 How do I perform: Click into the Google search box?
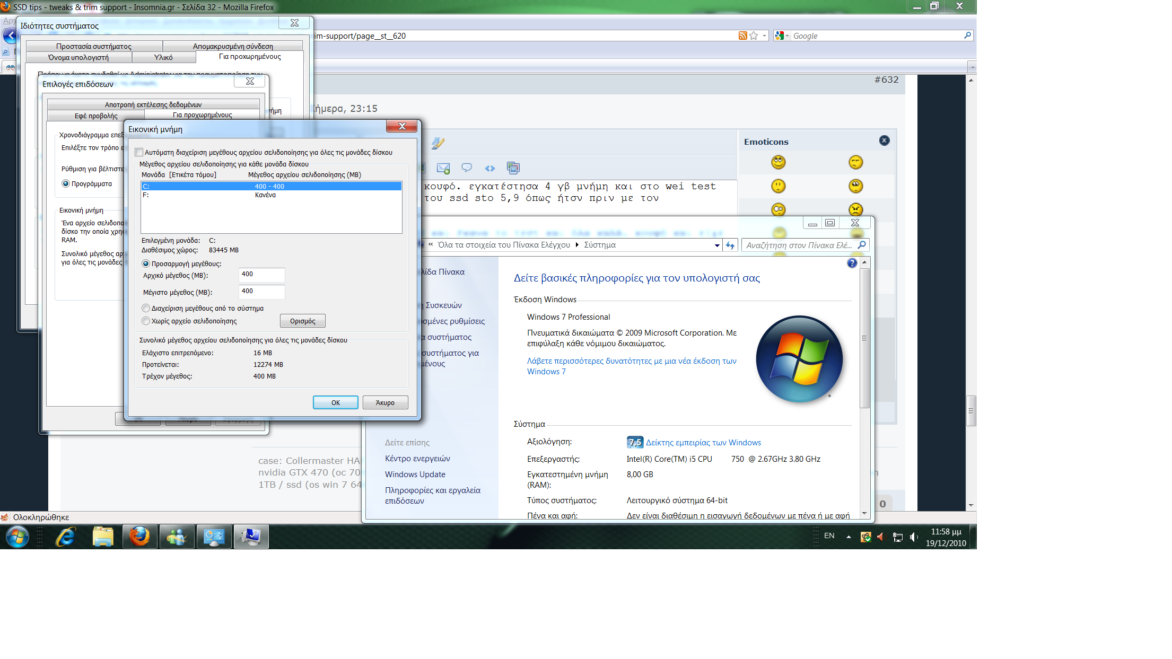(876, 36)
